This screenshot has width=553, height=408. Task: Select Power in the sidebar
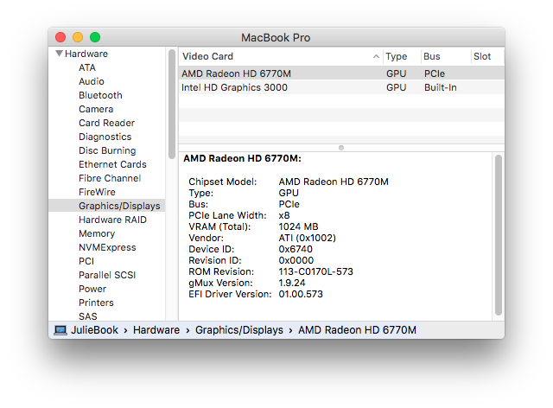pos(92,289)
